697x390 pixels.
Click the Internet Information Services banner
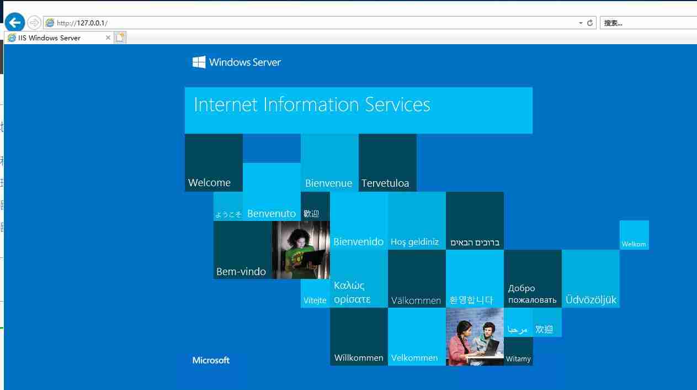[358, 109]
